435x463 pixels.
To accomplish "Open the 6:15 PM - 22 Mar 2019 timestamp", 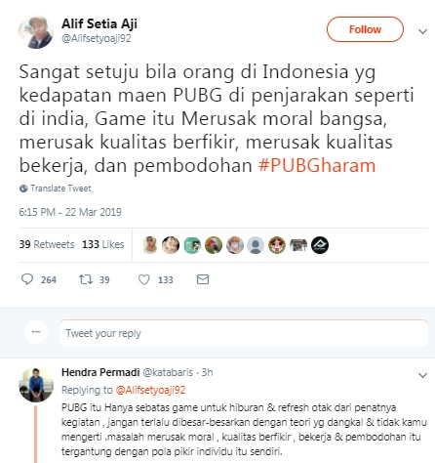I will [70, 212].
